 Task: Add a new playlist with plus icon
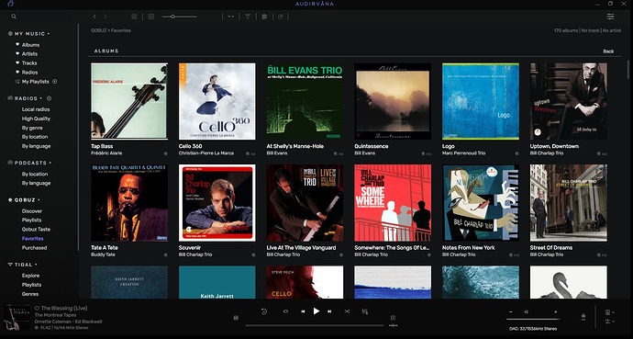pos(54,81)
